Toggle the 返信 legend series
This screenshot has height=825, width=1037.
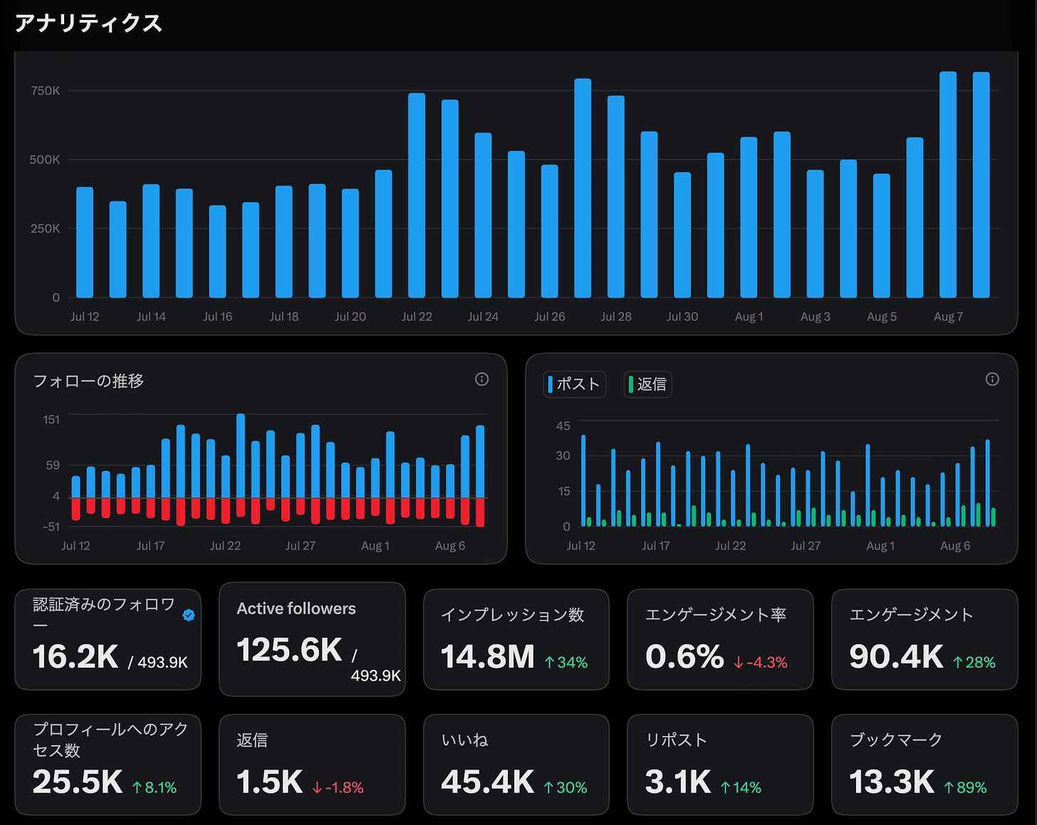tap(647, 384)
